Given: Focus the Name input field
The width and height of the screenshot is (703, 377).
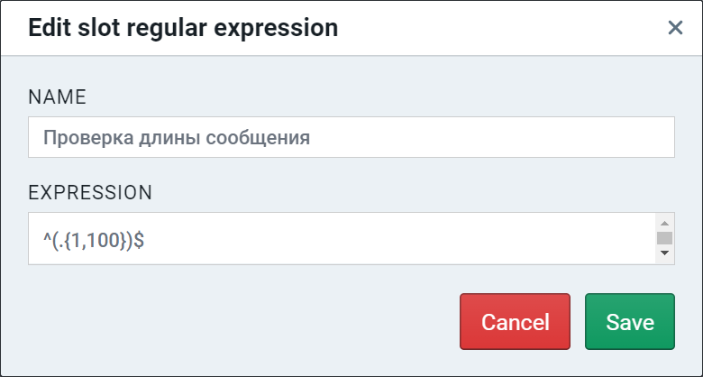Looking at the screenshot, I should 351,137.
